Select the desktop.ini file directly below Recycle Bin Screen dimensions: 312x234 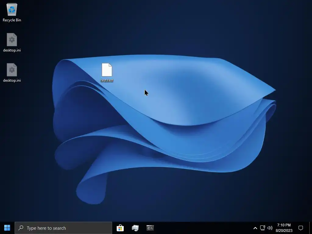click(x=12, y=43)
